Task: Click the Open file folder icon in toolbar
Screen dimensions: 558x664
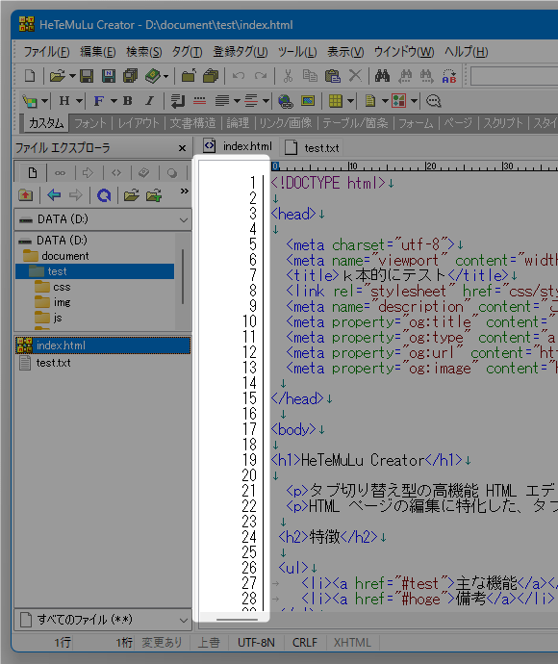Action: [57, 76]
